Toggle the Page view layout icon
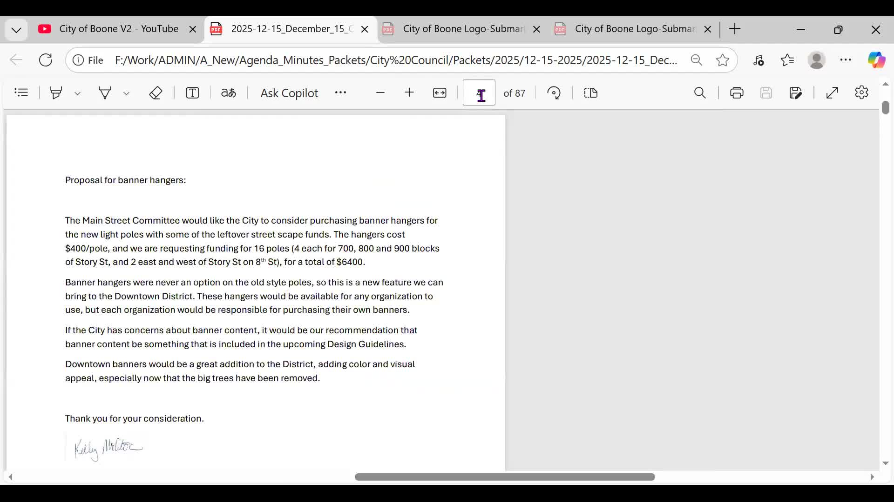Image resolution: width=894 pixels, height=502 pixels. pyautogui.click(x=590, y=93)
